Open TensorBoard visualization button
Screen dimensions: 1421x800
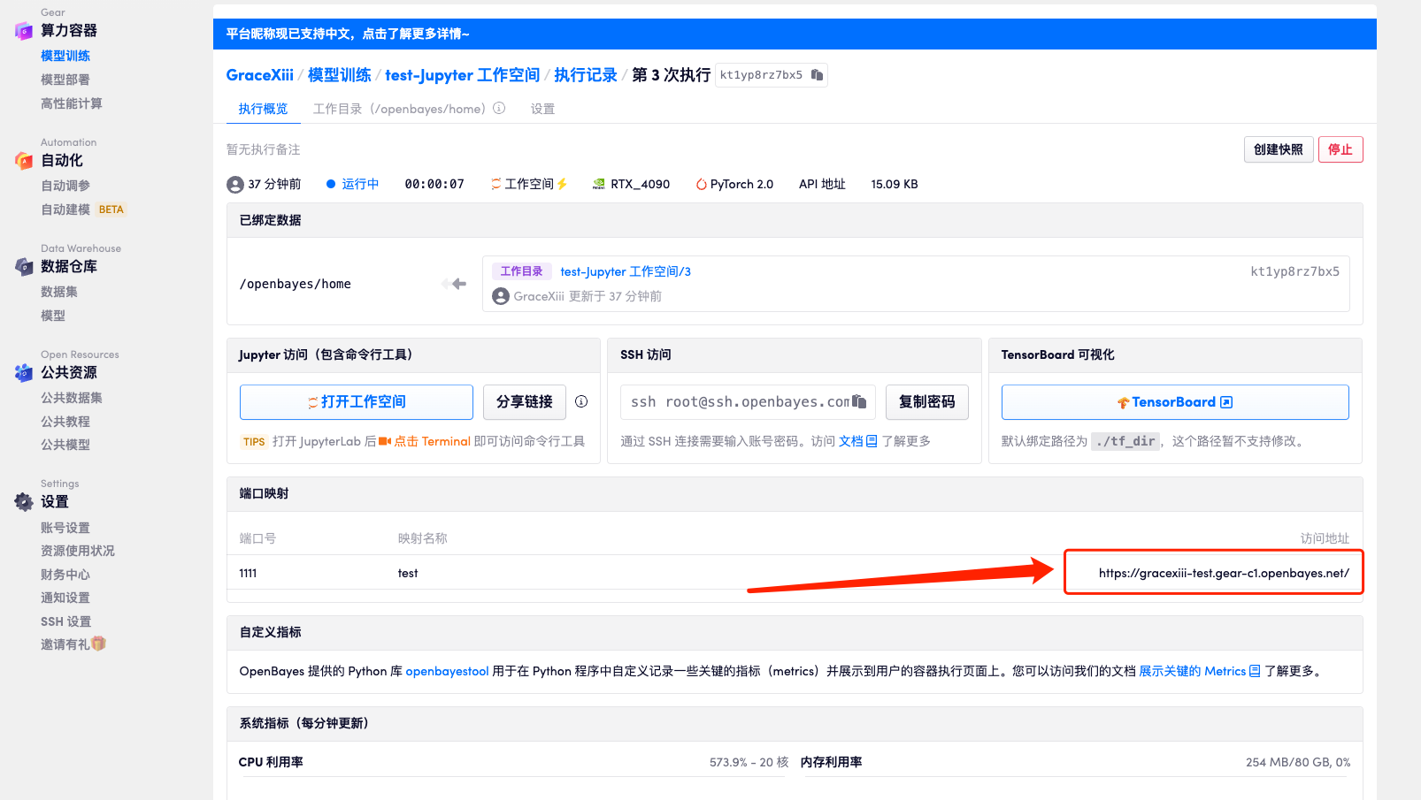(1174, 402)
